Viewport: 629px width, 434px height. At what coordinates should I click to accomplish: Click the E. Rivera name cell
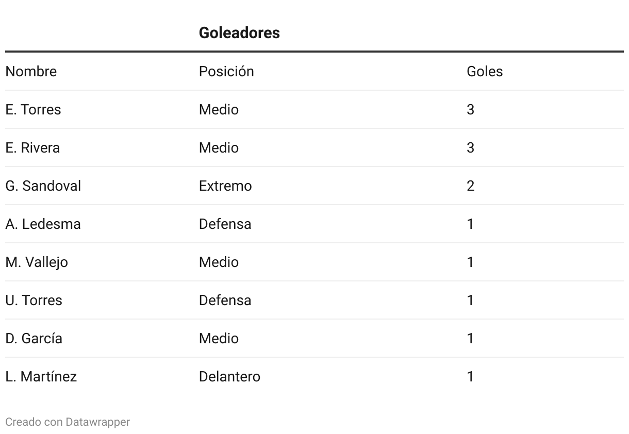(32, 147)
